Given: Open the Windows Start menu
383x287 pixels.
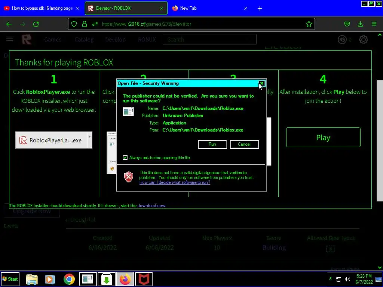Looking at the screenshot, I should pyautogui.click(x=10, y=279).
